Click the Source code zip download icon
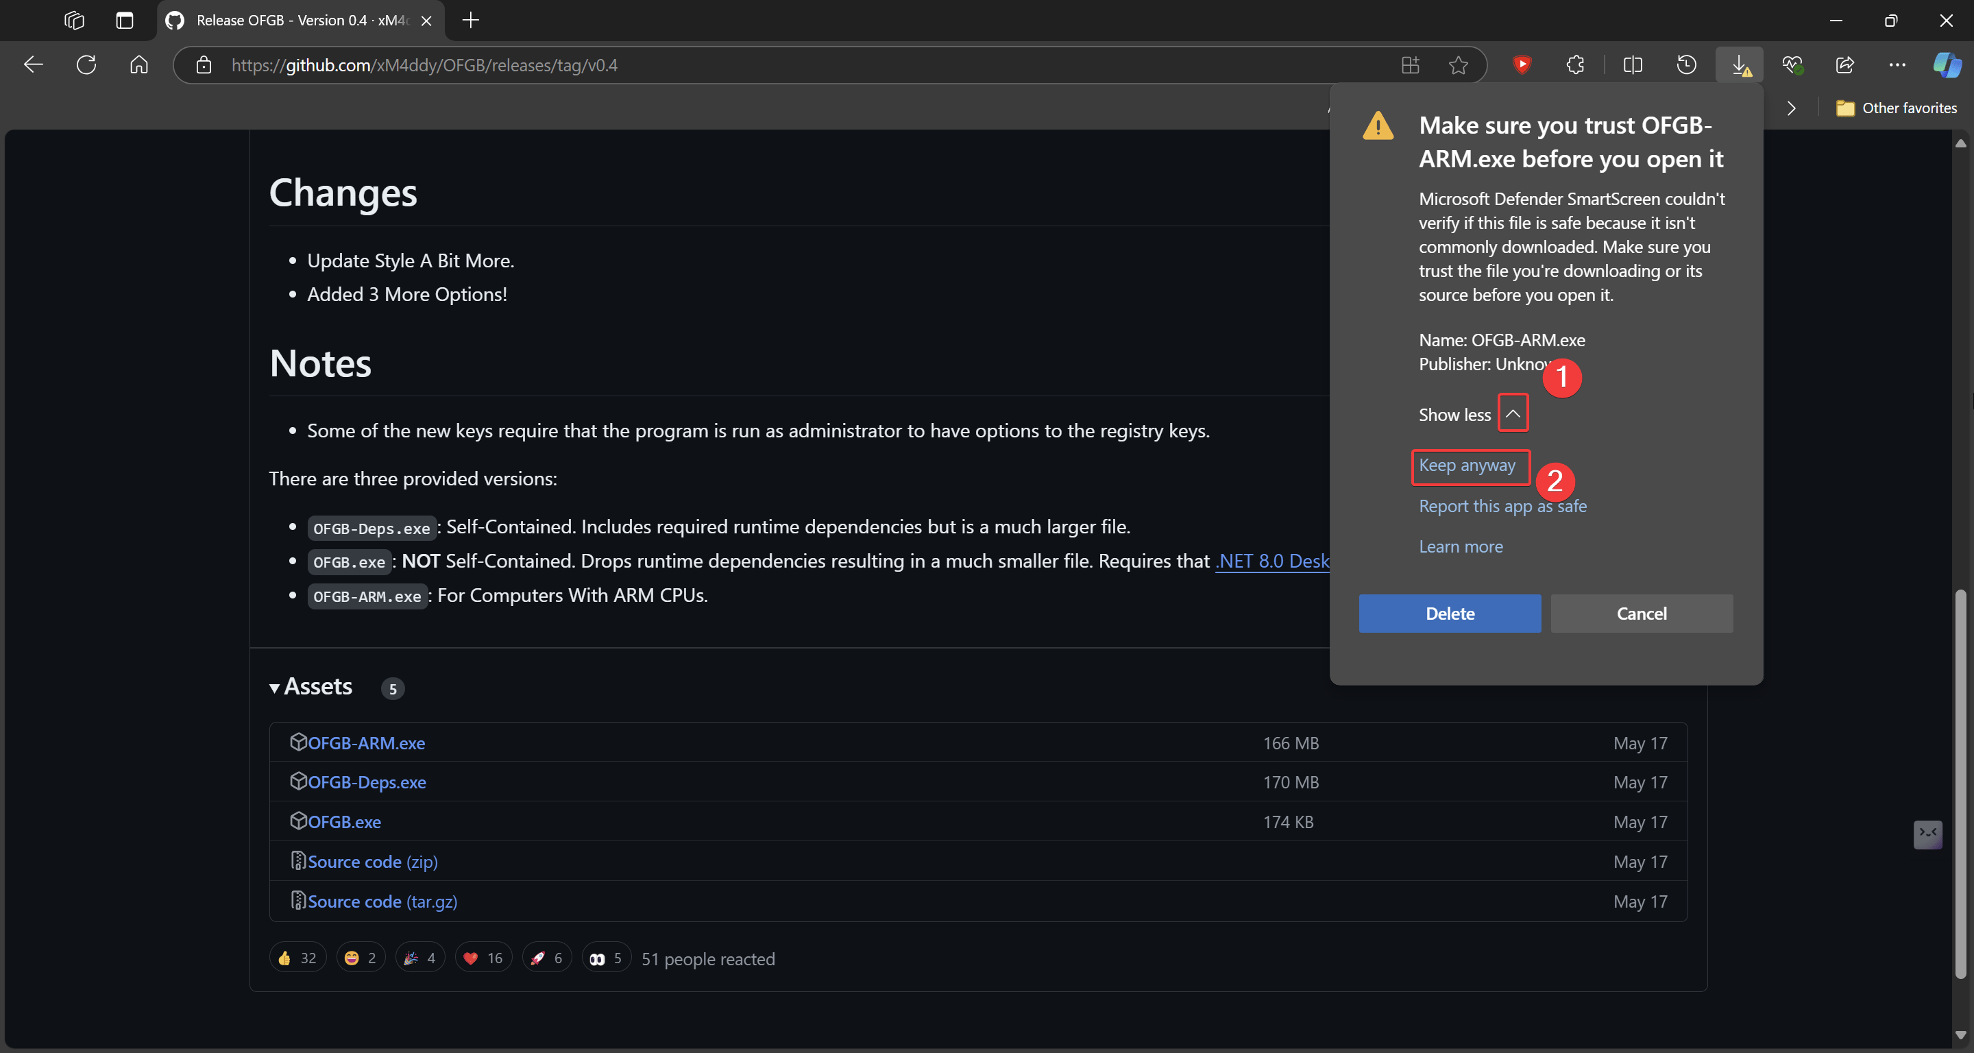 click(296, 860)
